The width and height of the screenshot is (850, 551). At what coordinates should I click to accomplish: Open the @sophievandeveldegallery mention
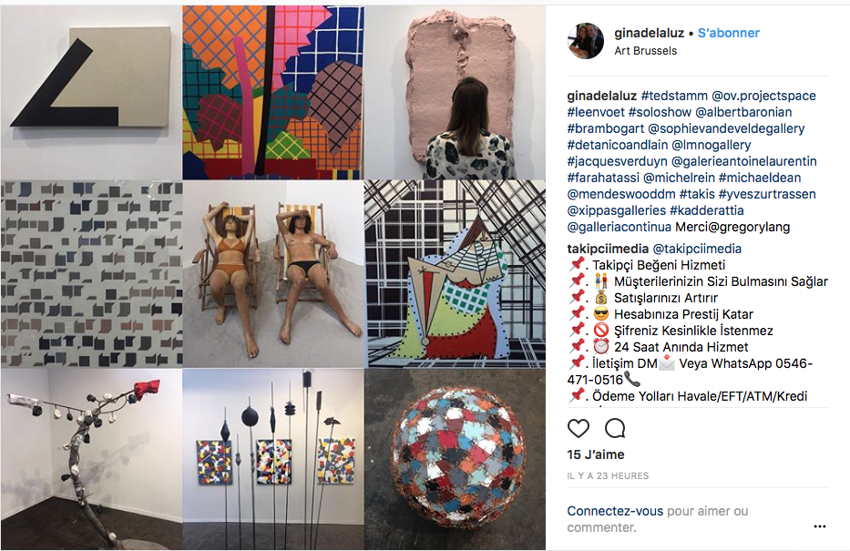726,129
